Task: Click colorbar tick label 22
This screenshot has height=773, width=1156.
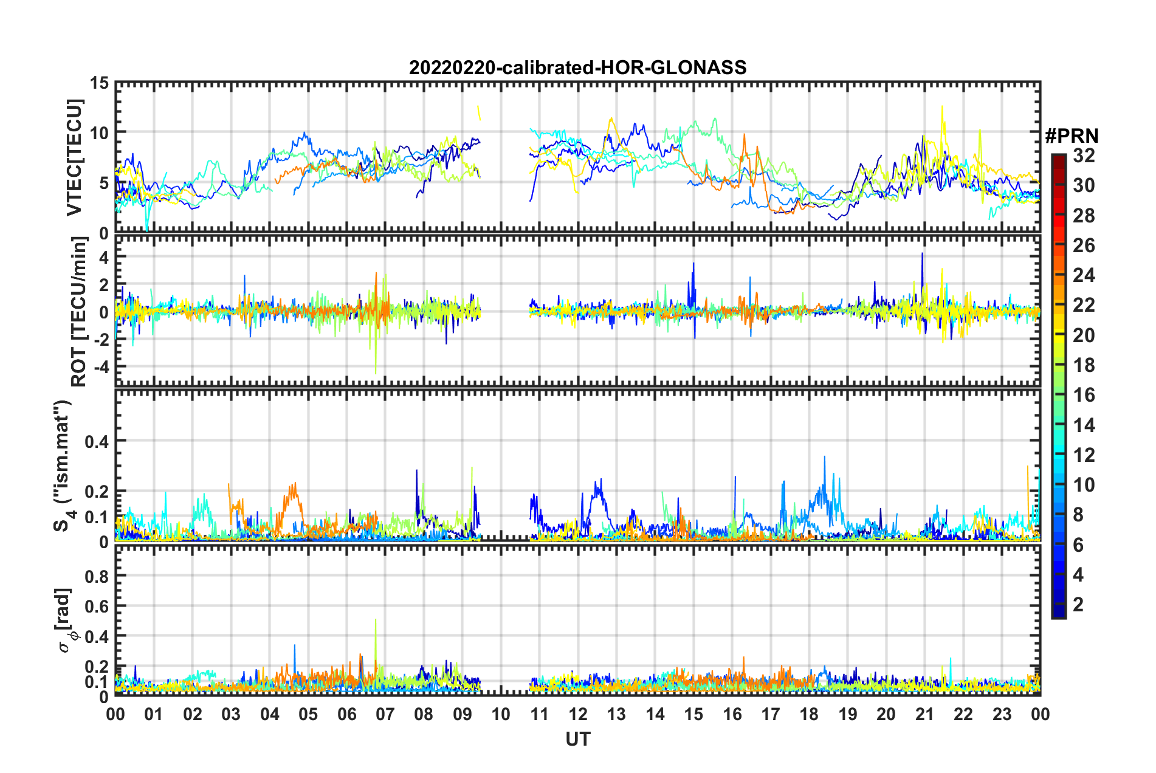Action: point(1084,305)
